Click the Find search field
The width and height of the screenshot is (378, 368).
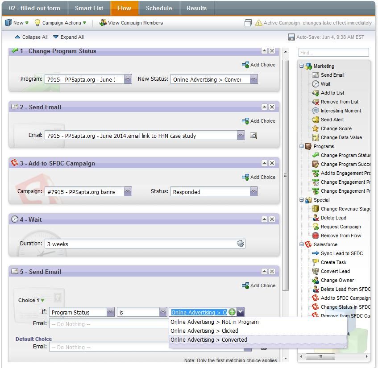click(x=333, y=53)
